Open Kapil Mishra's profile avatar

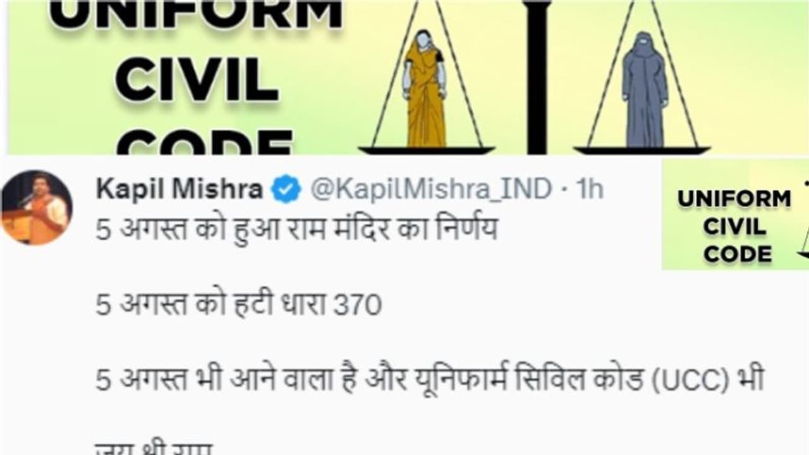(x=36, y=207)
